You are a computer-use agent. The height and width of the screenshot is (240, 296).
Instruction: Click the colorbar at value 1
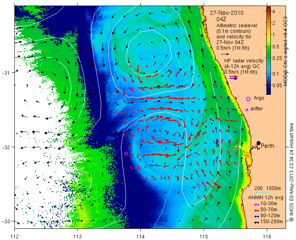point(268,35)
